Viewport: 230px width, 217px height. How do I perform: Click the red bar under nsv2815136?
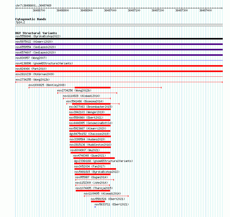click(x=90, y=147)
